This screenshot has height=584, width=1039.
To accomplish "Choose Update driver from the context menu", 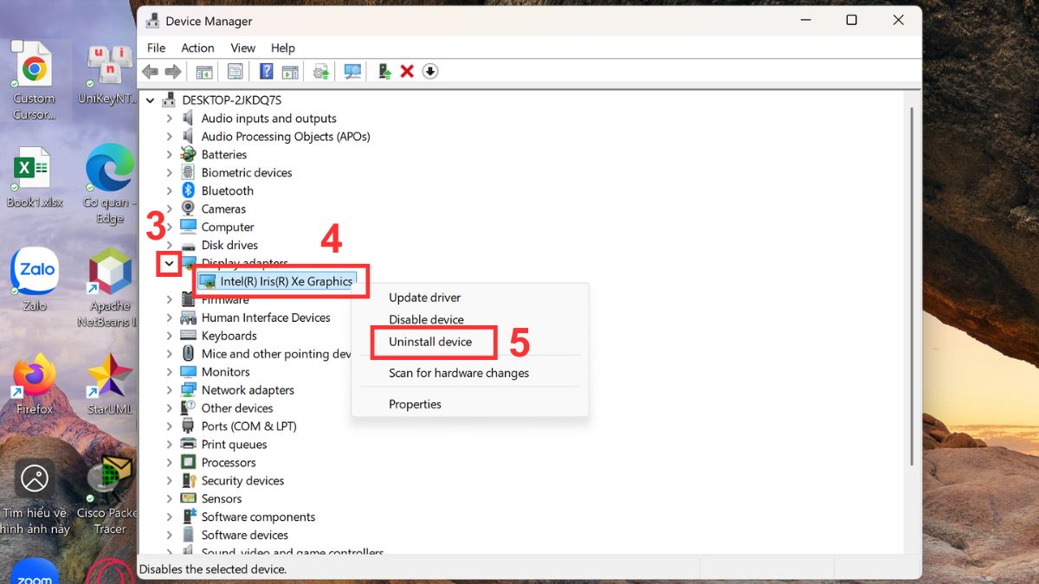I will pos(424,297).
